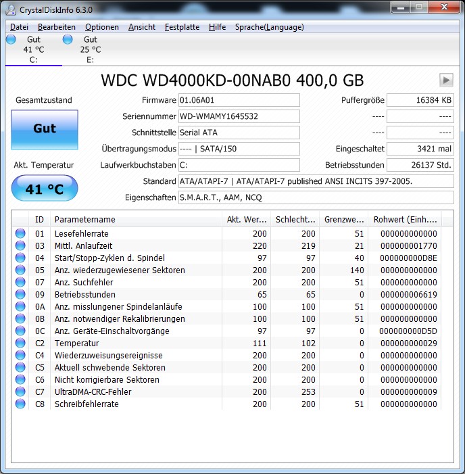
Task: Click status orb of Anz. Suchfehler row
Action: pyautogui.click(x=20, y=283)
